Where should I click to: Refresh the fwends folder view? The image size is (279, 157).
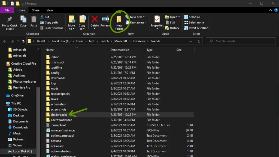[199, 41]
